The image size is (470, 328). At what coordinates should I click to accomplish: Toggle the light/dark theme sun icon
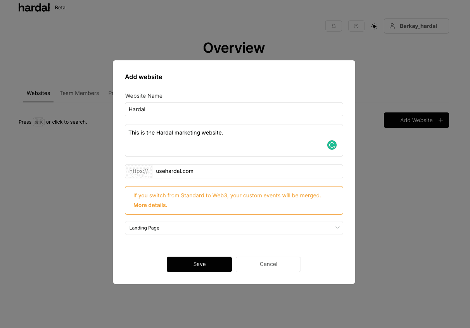pyautogui.click(x=374, y=26)
